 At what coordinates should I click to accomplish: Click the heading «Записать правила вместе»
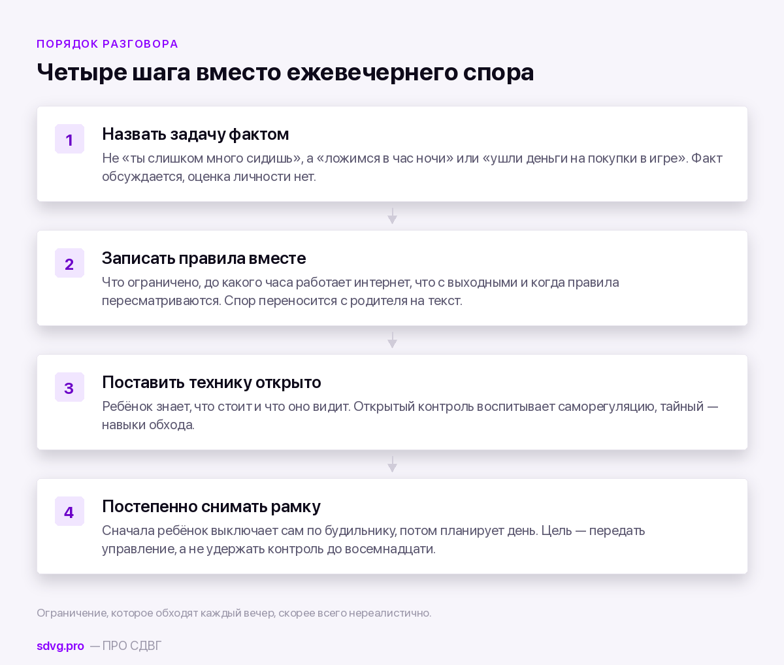tap(204, 258)
